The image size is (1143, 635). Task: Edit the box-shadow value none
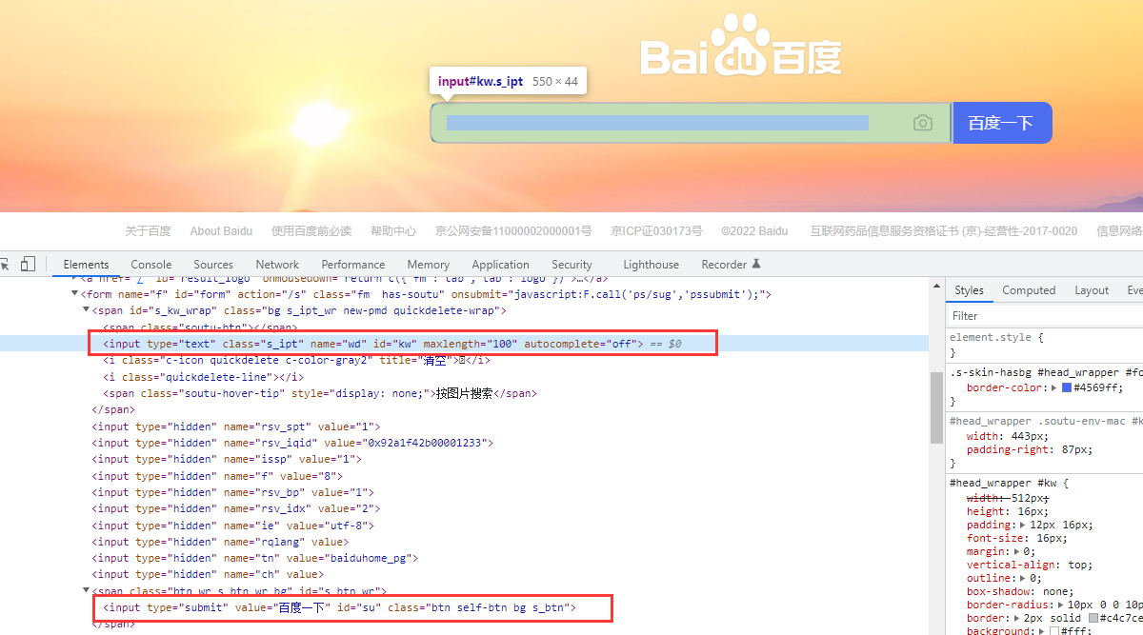pyautogui.click(x=1053, y=591)
